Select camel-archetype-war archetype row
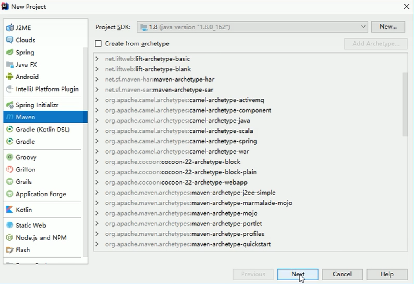The height and width of the screenshot is (284, 414). [x=250, y=151]
